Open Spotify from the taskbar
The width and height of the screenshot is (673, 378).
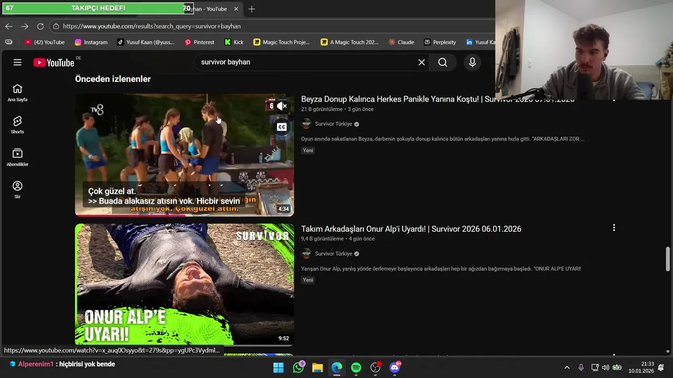(356, 367)
